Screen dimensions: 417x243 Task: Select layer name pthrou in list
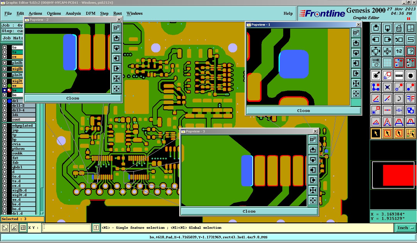23,149
